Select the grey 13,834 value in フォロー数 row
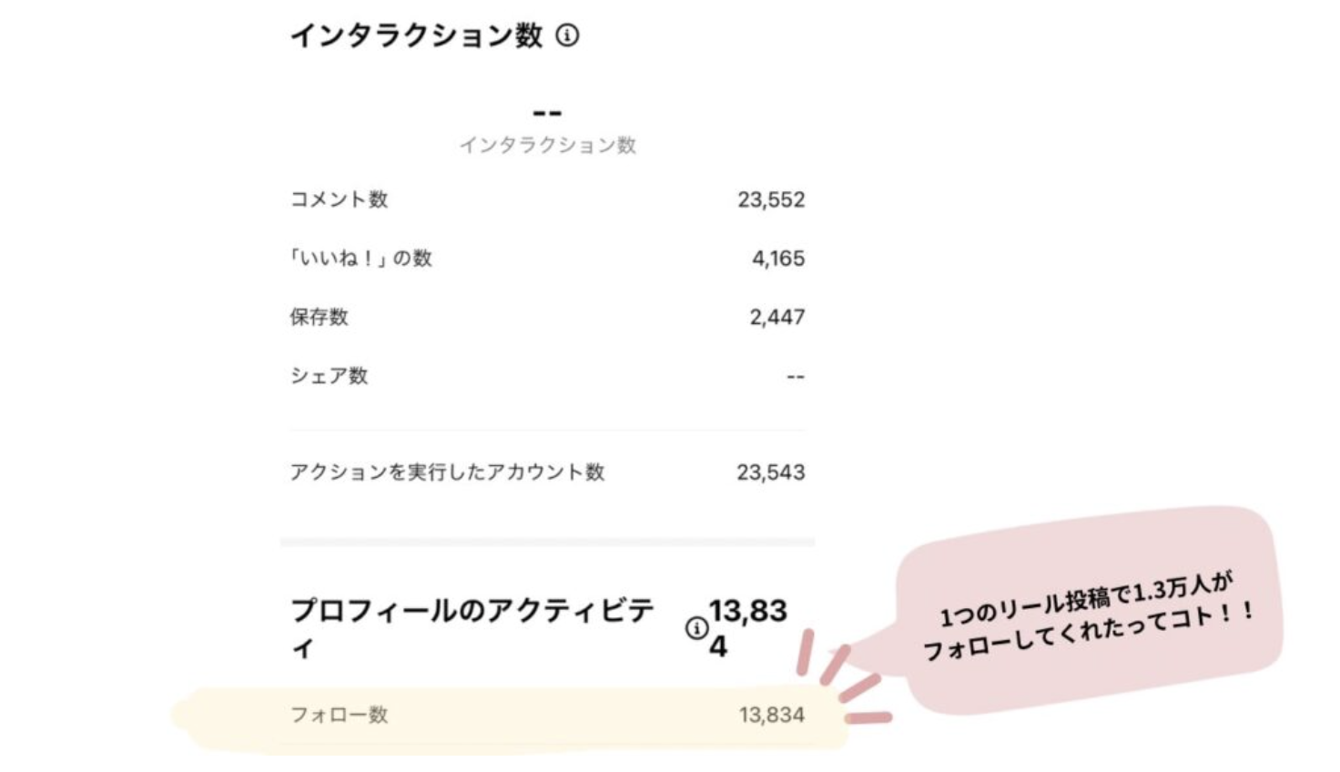Image resolution: width=1340 pixels, height=772 pixels. coord(771,715)
